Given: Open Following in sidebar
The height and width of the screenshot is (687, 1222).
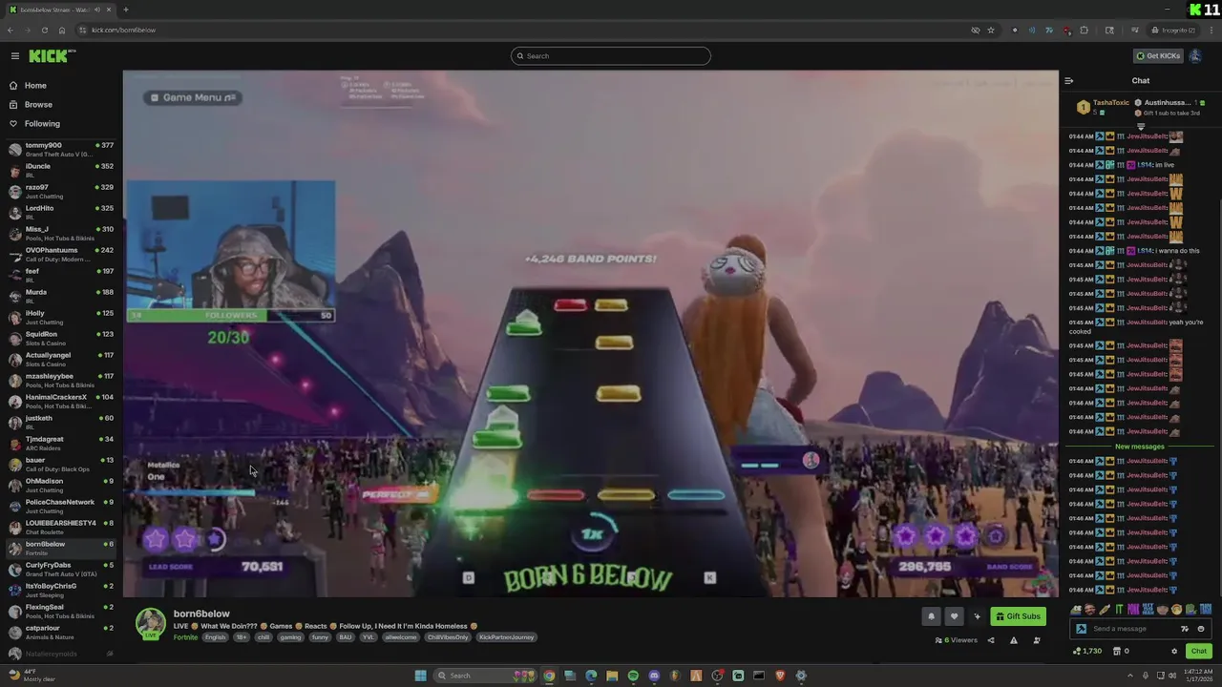Looking at the screenshot, I should (x=42, y=123).
